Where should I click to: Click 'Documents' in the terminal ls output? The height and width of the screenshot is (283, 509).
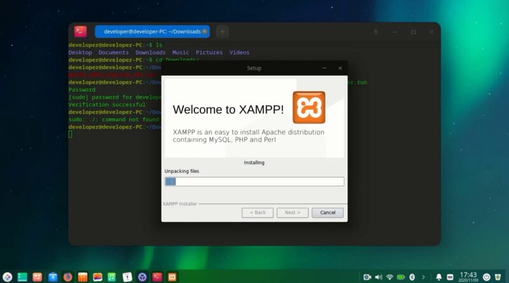[114, 53]
